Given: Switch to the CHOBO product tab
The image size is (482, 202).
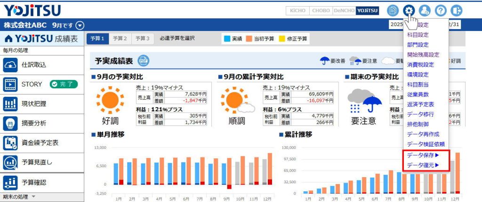Looking at the screenshot, I should tap(321, 11).
